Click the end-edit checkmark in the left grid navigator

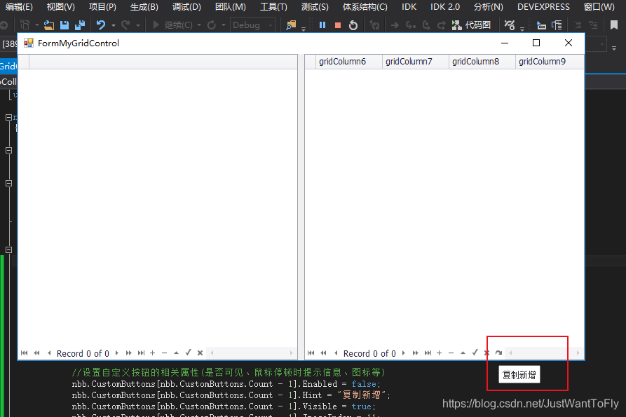coord(188,353)
